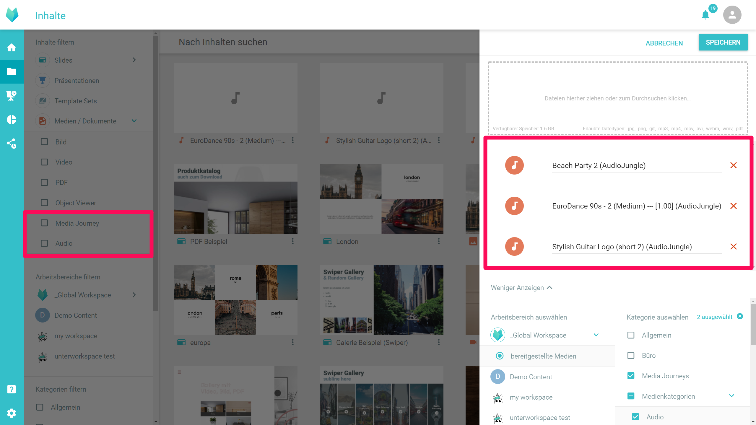The image size is (756, 425).
Task: Click ABBRECHEN to cancel upload
Action: point(664,43)
